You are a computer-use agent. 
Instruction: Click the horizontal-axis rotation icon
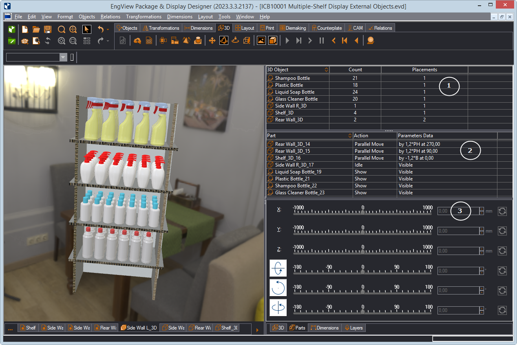(x=278, y=268)
